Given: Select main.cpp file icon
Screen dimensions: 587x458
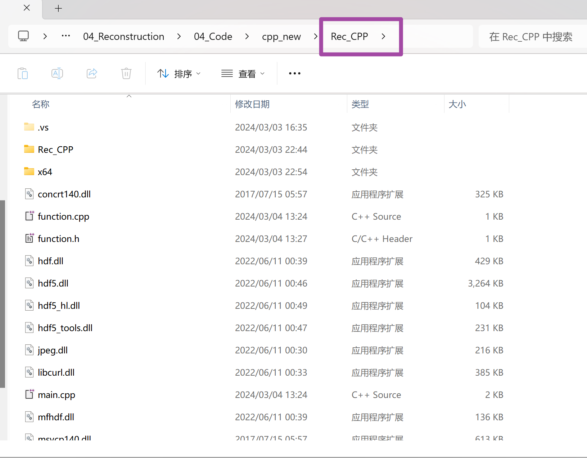Looking at the screenshot, I should tap(30, 394).
